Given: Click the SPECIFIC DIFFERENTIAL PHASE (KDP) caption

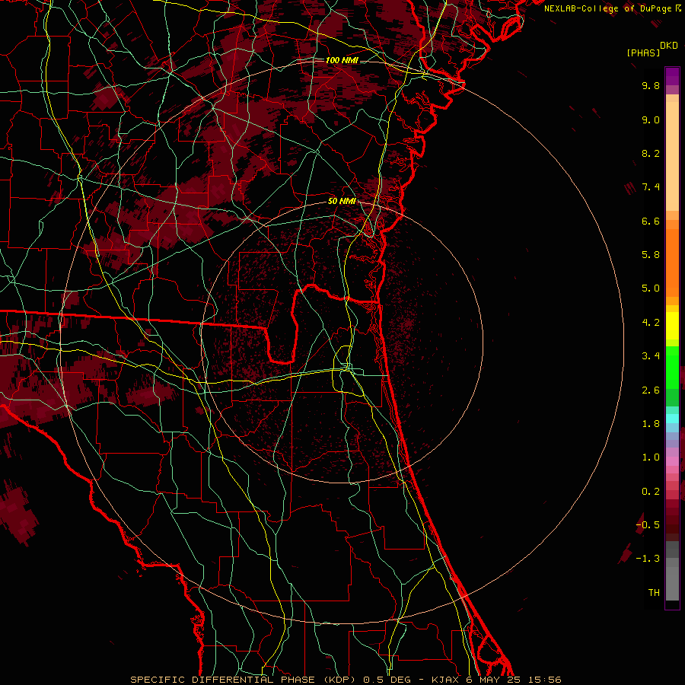Looking at the screenshot, I should pos(241,680).
